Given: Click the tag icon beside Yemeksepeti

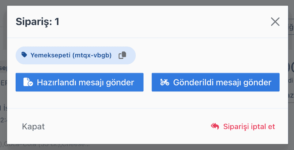Looking at the screenshot, I should tap(24, 55).
